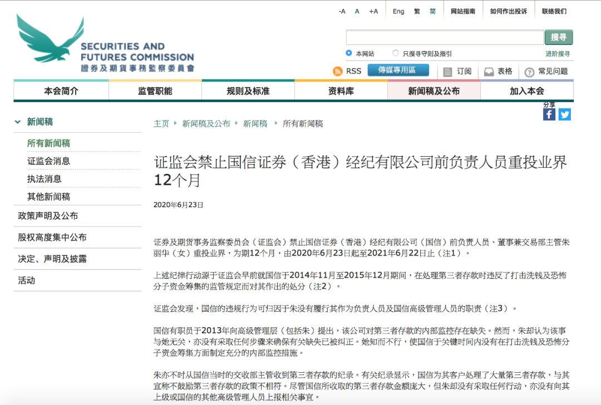The width and height of the screenshot is (601, 405).
Task: Select 只搜寻守则及指引 radio button
Action: click(x=396, y=53)
